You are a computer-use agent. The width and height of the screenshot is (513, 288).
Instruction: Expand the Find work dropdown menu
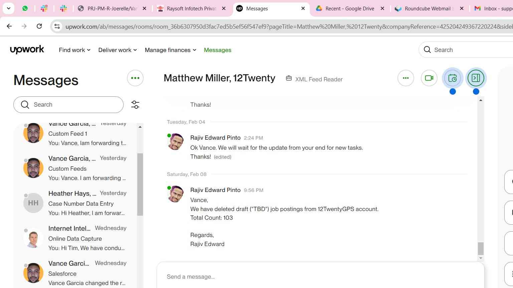74,50
